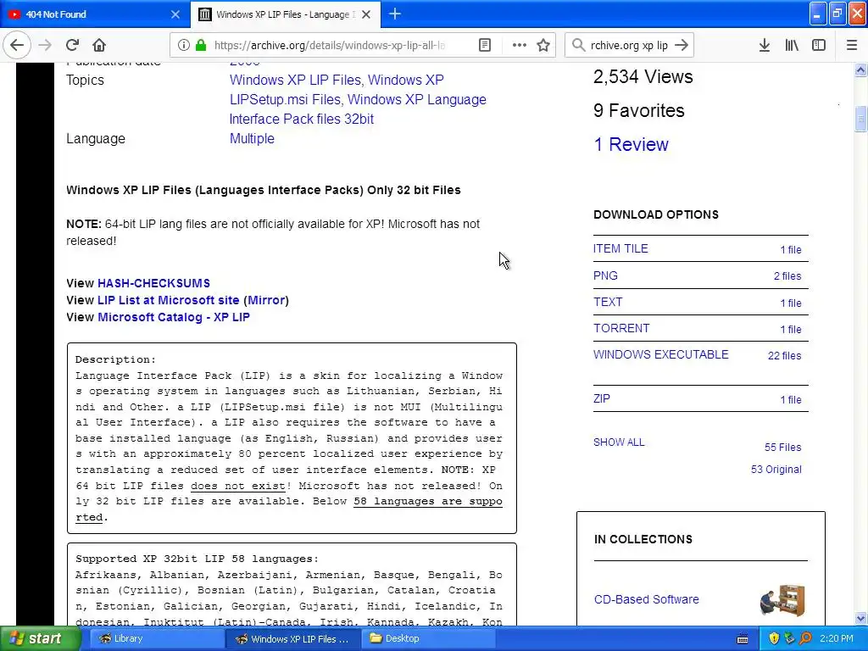Open the page actions three-dots menu
This screenshot has height=651, width=868.
519,45
